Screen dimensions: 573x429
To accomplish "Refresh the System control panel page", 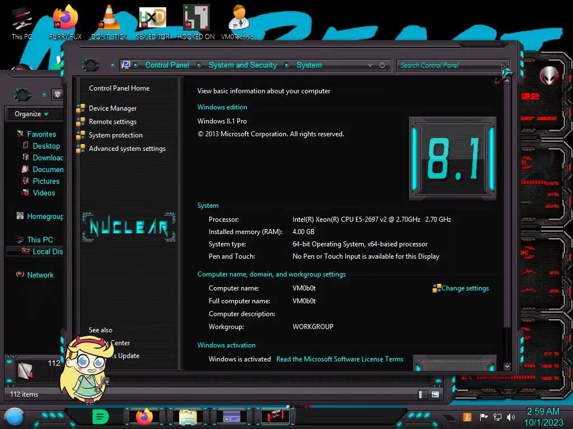I will tap(382, 65).
